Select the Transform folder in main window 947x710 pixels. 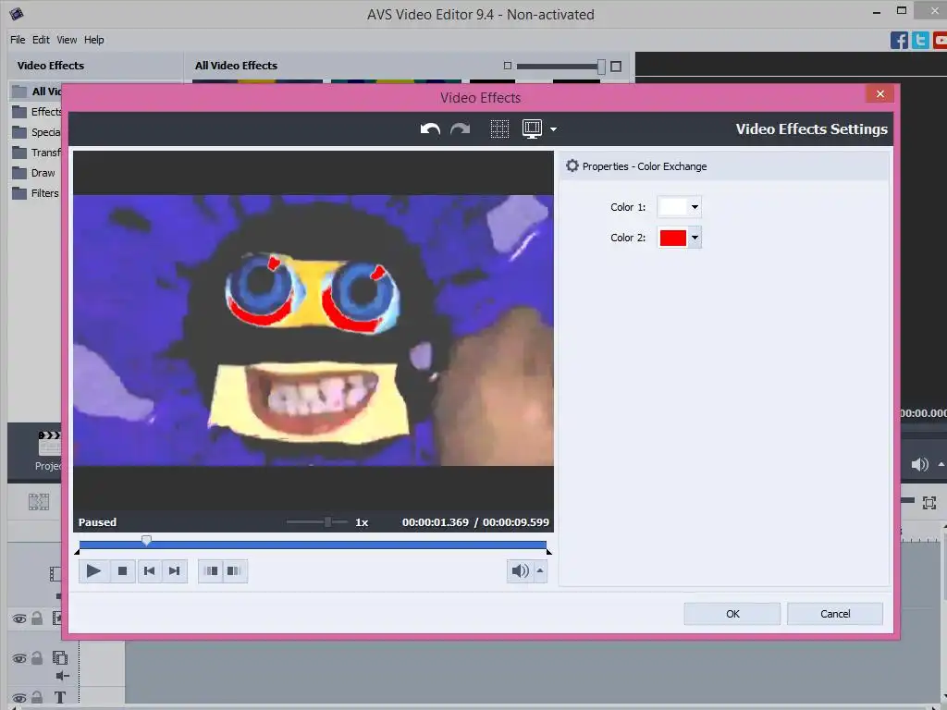pos(36,153)
